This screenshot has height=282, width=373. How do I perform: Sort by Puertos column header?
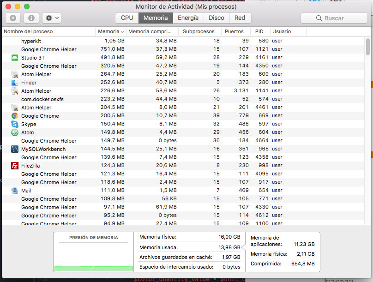point(235,31)
